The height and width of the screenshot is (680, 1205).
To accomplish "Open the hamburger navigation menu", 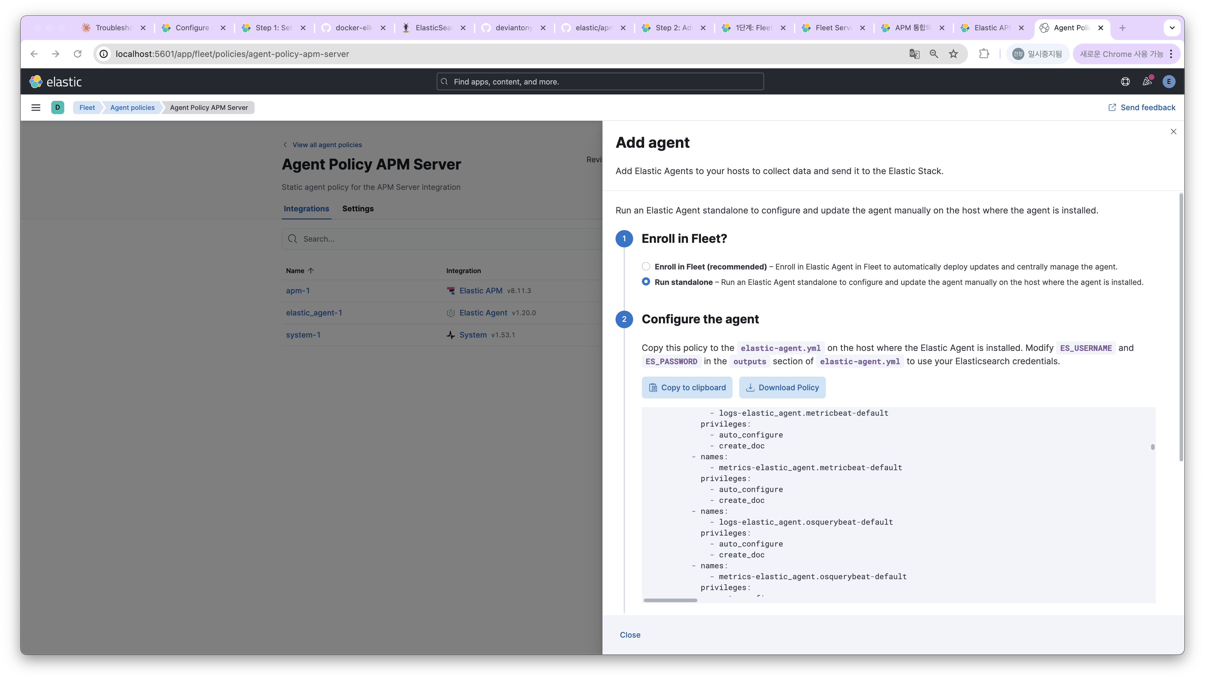I will point(35,107).
